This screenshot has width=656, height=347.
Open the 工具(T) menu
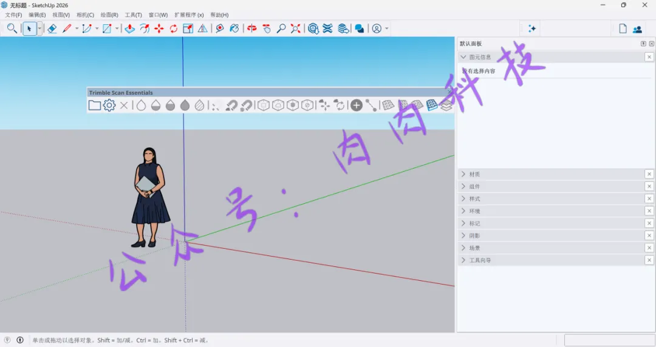[134, 15]
